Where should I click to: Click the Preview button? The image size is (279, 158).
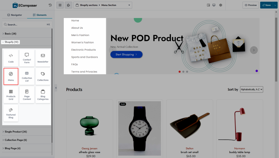click(x=251, y=5)
